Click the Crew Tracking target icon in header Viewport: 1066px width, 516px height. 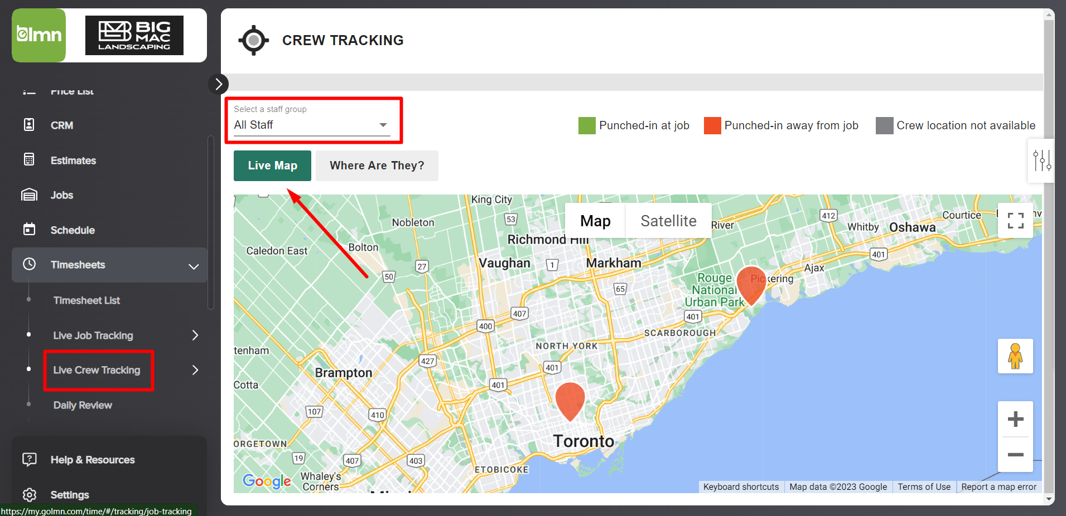coord(253,40)
